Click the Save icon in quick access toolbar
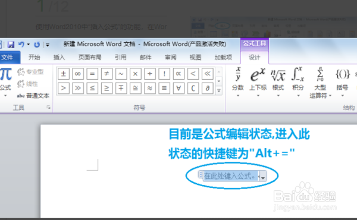Screen dimensions: 357x220 coord(11,45)
